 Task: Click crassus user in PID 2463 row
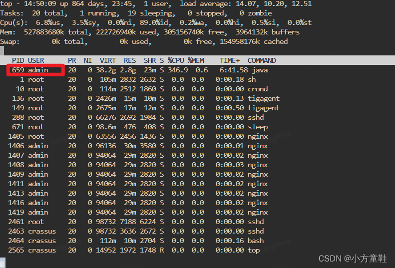click(42, 231)
